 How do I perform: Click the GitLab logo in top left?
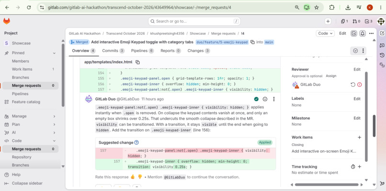point(7,21)
